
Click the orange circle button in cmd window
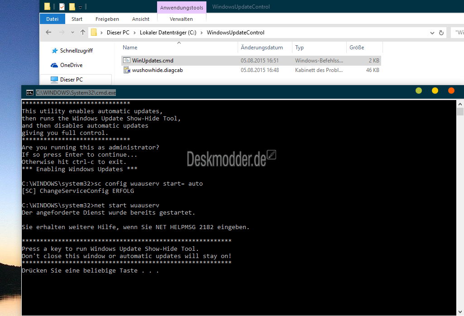(451, 91)
